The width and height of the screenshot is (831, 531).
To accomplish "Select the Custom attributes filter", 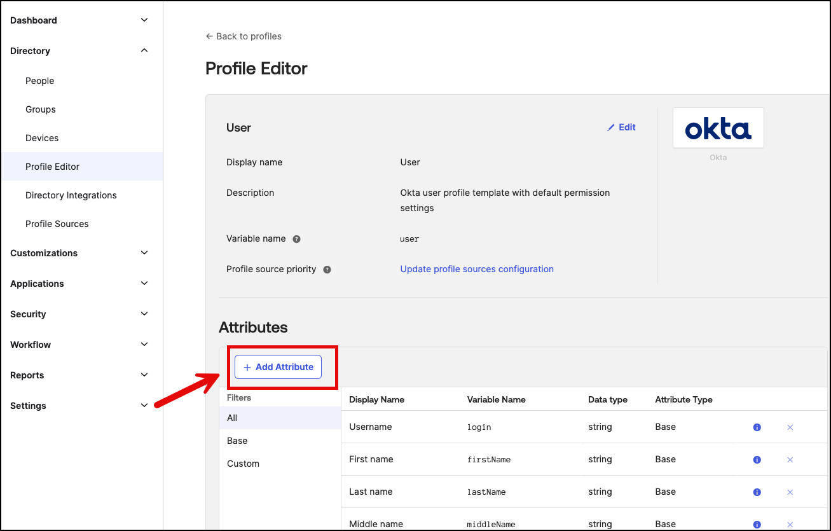I will point(243,464).
